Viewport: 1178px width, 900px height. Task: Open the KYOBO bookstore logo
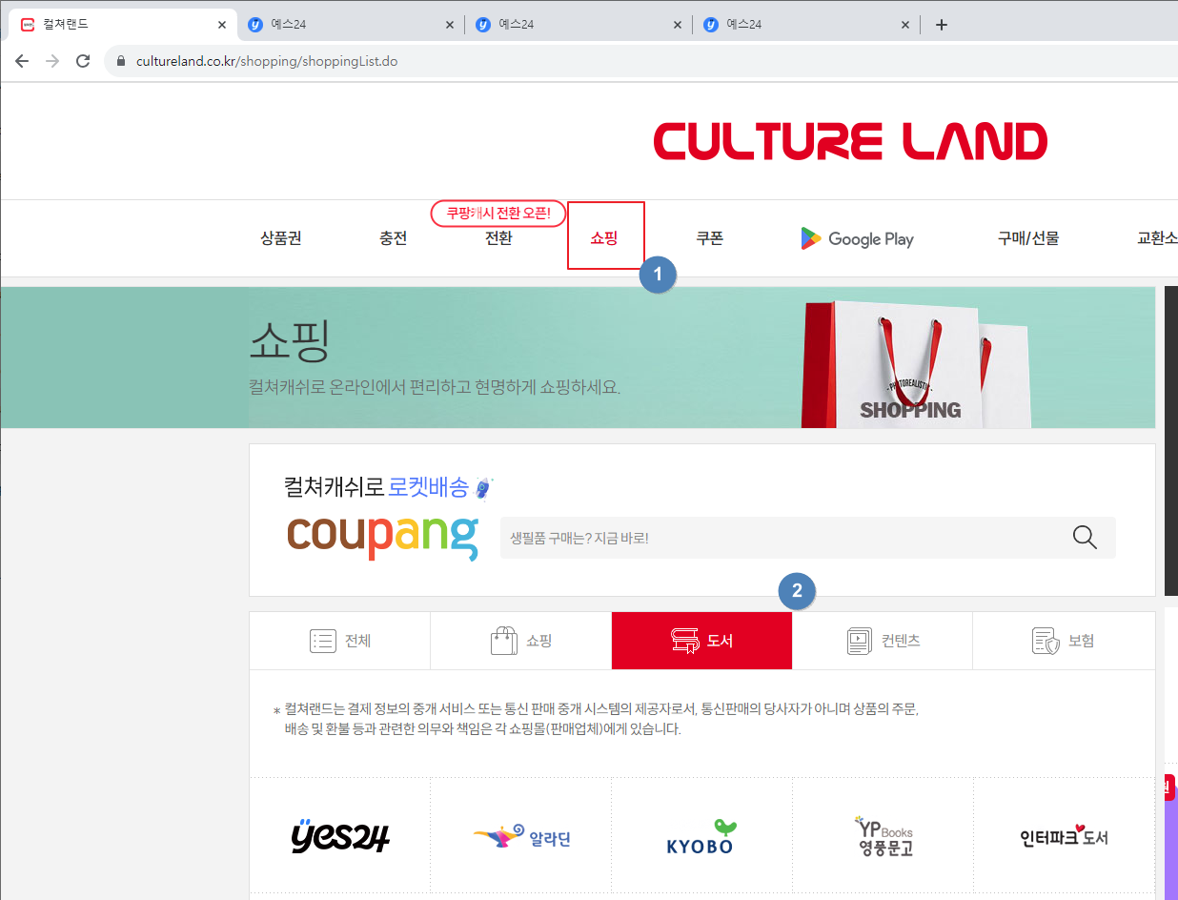(x=701, y=837)
